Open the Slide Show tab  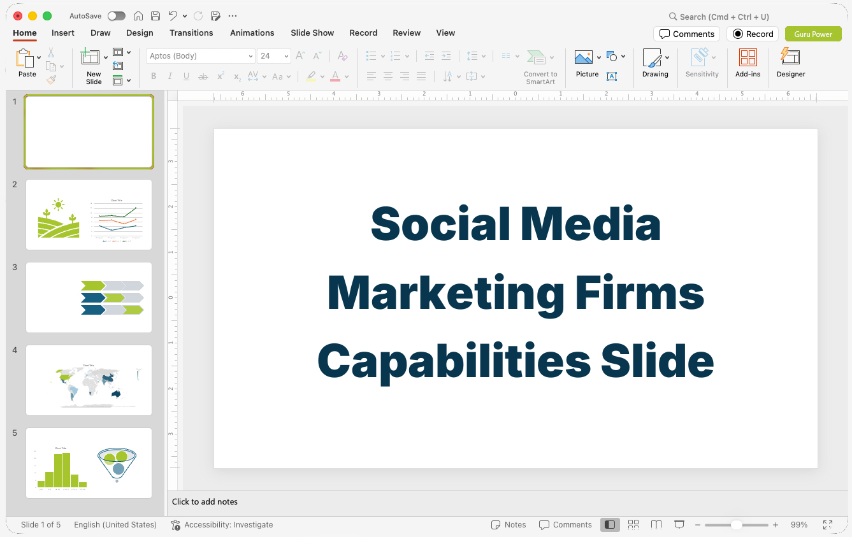point(312,33)
